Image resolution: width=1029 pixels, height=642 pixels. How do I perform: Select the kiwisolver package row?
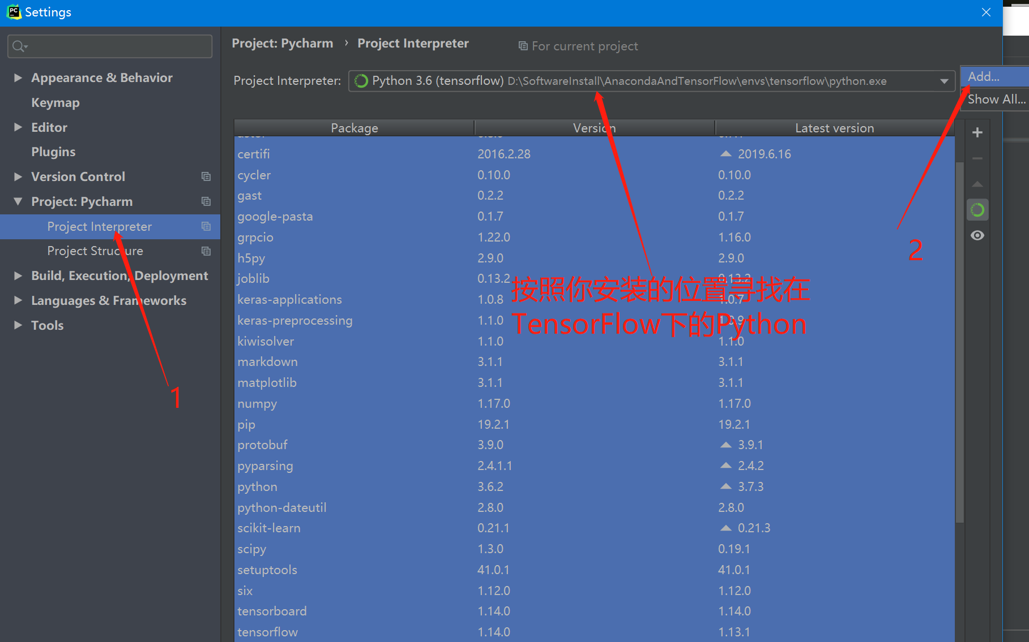[594, 341]
